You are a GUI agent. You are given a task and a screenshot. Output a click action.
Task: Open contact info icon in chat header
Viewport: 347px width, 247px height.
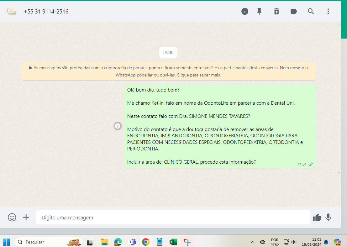point(245,11)
